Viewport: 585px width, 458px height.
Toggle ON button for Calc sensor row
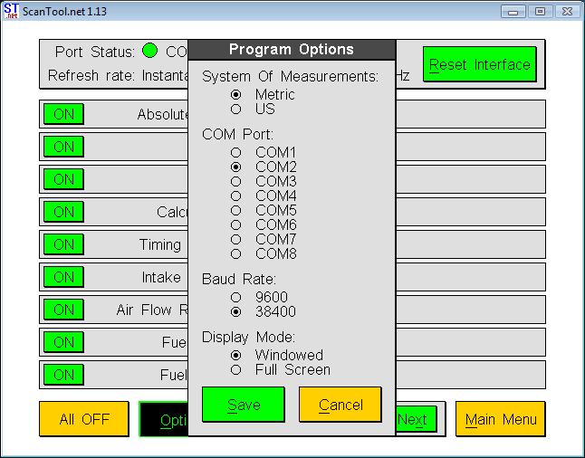pos(63,212)
